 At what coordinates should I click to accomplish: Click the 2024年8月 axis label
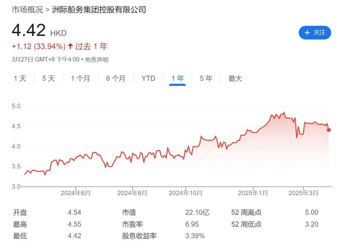(132, 193)
